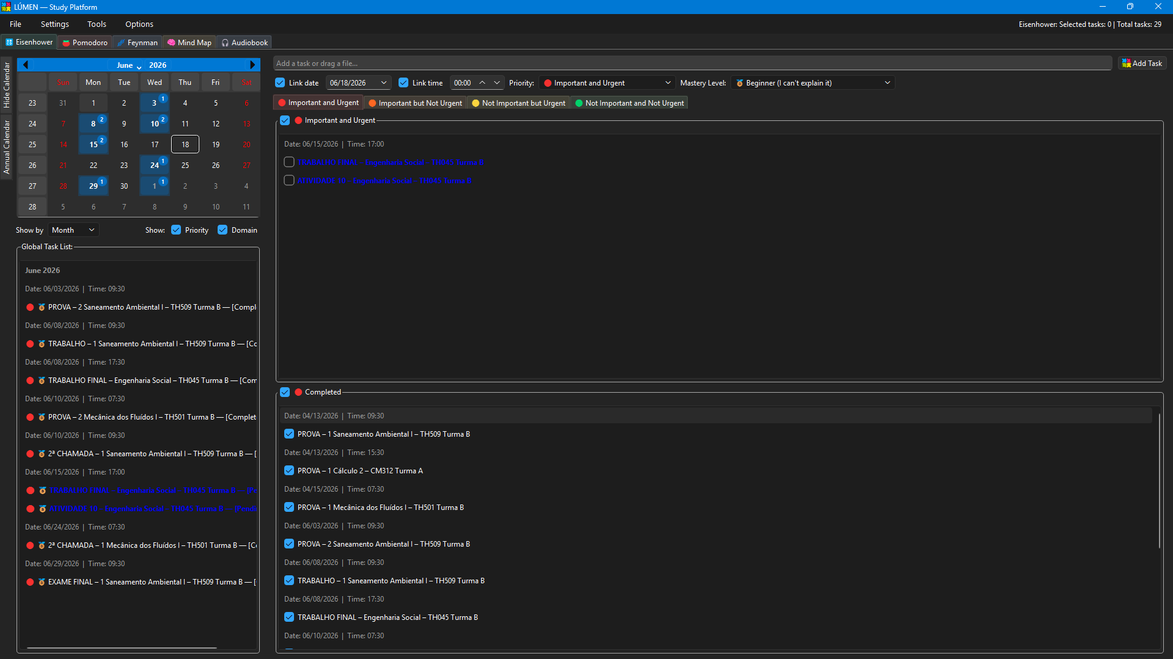Toggle the Link date checkbox
Screen dimensions: 1173x659
point(280,83)
